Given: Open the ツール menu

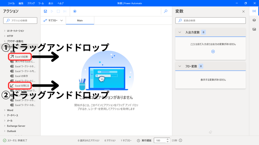Looking at the screenshot, I should tap(41, 3).
